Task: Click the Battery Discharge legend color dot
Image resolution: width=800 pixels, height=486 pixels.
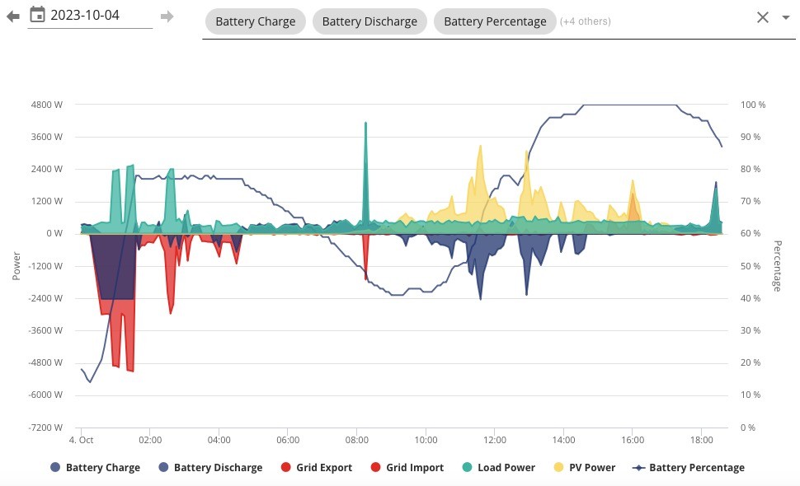Action: [163, 466]
